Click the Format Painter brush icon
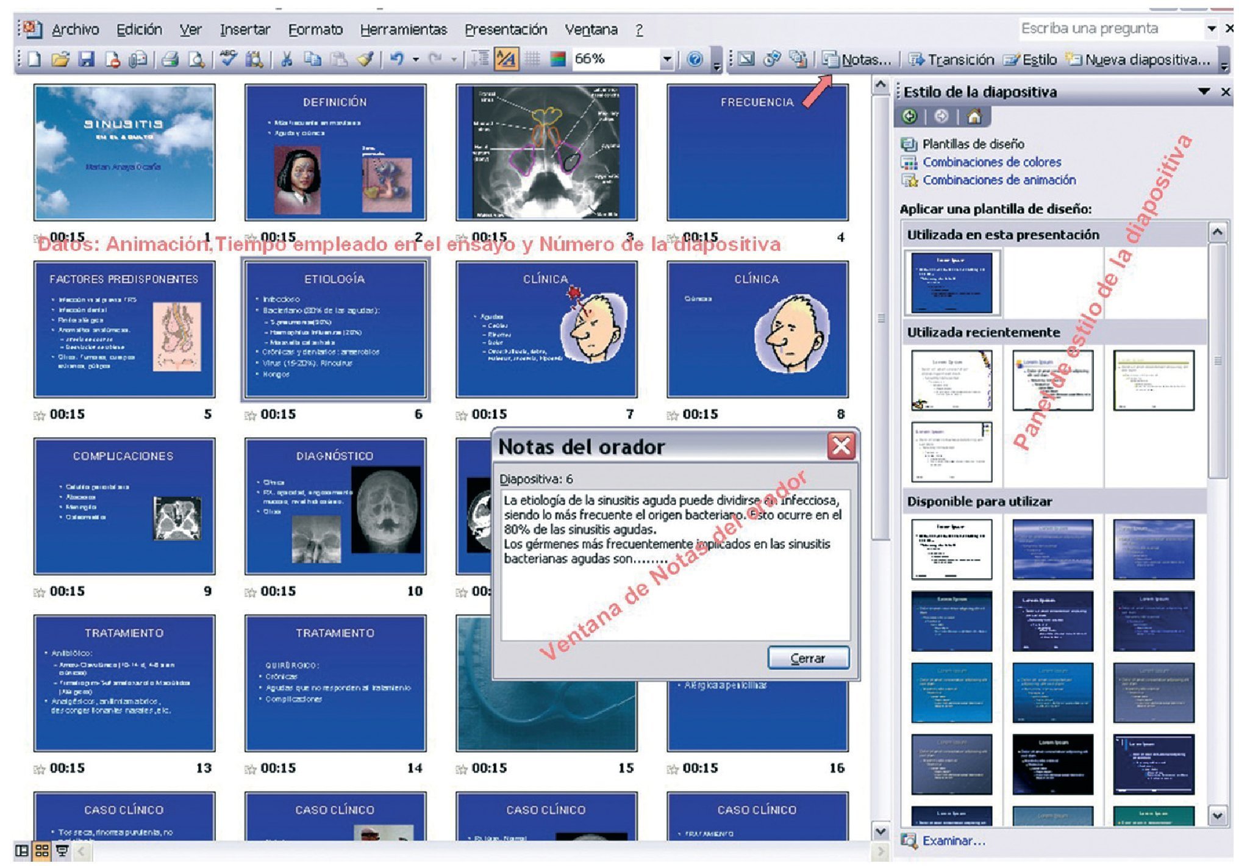1247x866 pixels. pos(365,60)
